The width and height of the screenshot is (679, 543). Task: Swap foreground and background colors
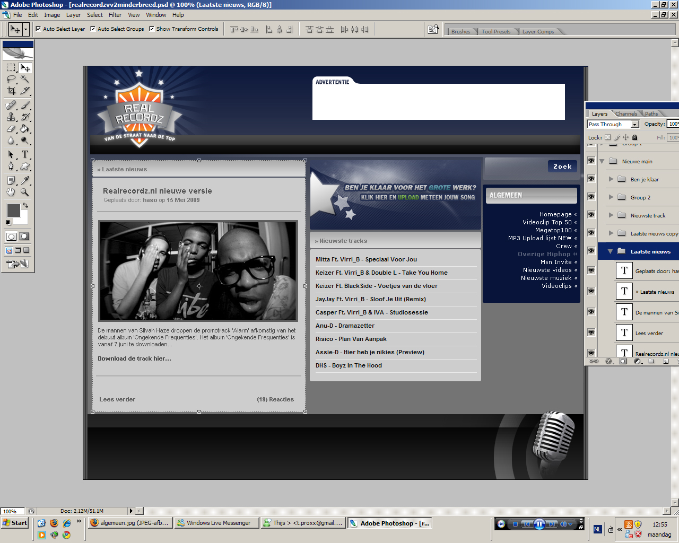25,205
